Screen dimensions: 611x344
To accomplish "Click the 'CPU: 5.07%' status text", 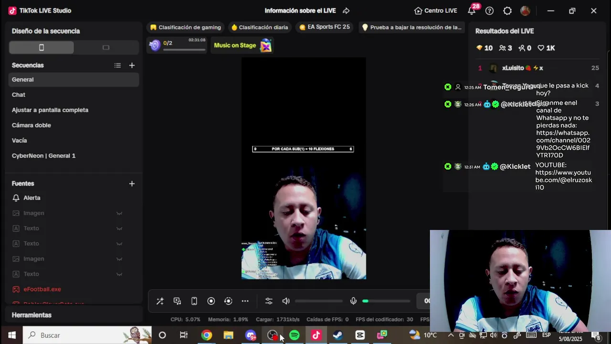I will (x=185, y=319).
